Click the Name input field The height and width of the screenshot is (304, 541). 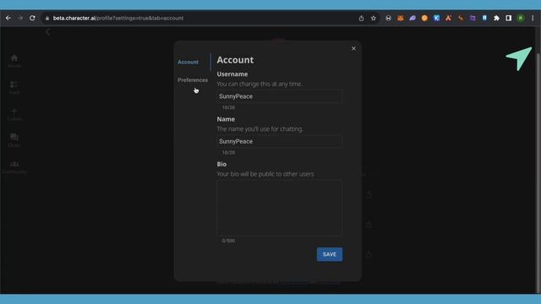[280, 141]
